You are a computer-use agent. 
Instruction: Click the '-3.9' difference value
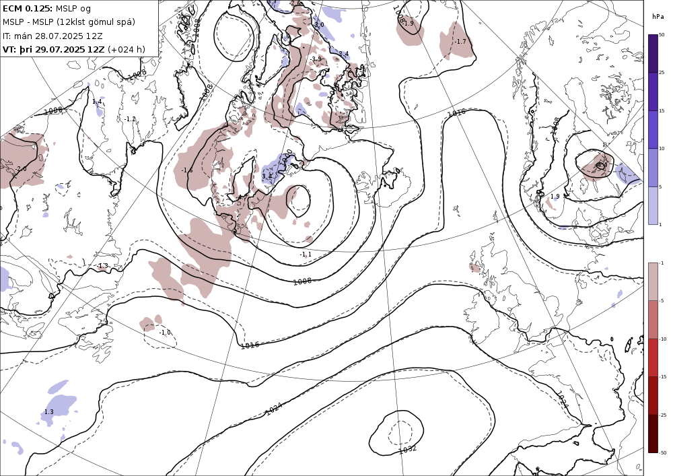click(x=316, y=59)
